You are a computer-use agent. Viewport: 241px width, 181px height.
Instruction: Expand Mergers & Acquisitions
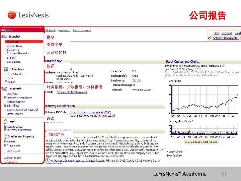5,98
